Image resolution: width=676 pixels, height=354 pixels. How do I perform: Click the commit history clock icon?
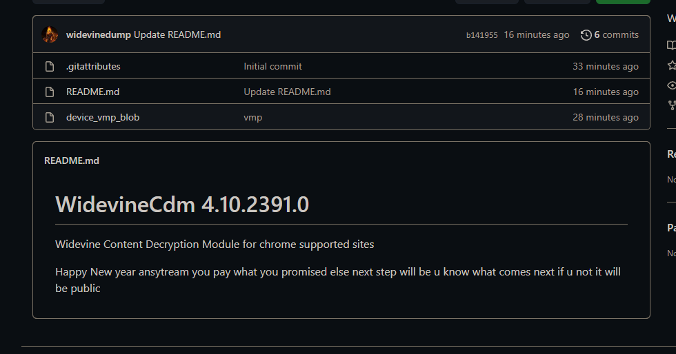pos(586,34)
